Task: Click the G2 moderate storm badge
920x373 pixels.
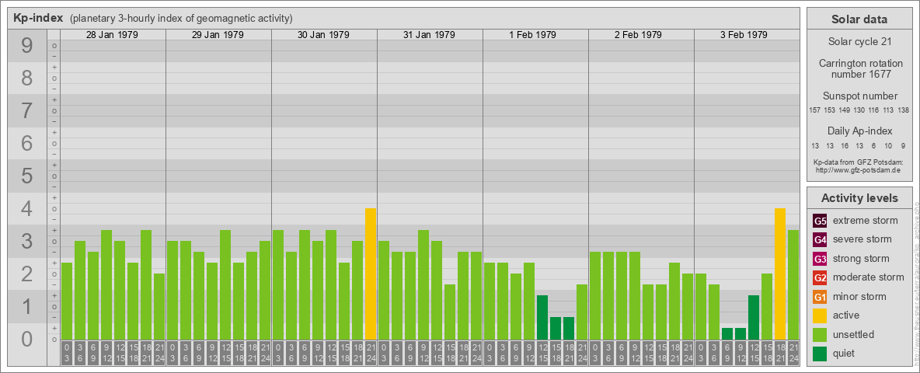Action: [821, 277]
